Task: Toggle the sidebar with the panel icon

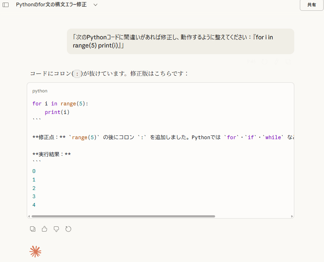Action: [x=6, y=4]
